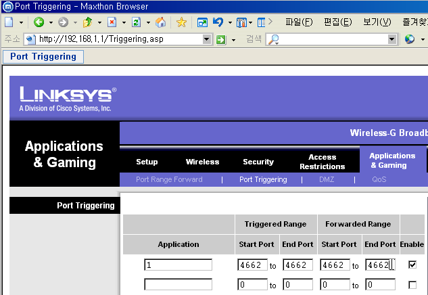The image size is (428, 295).
Task: Refresh the page with the reload icon
Action: click(x=136, y=22)
